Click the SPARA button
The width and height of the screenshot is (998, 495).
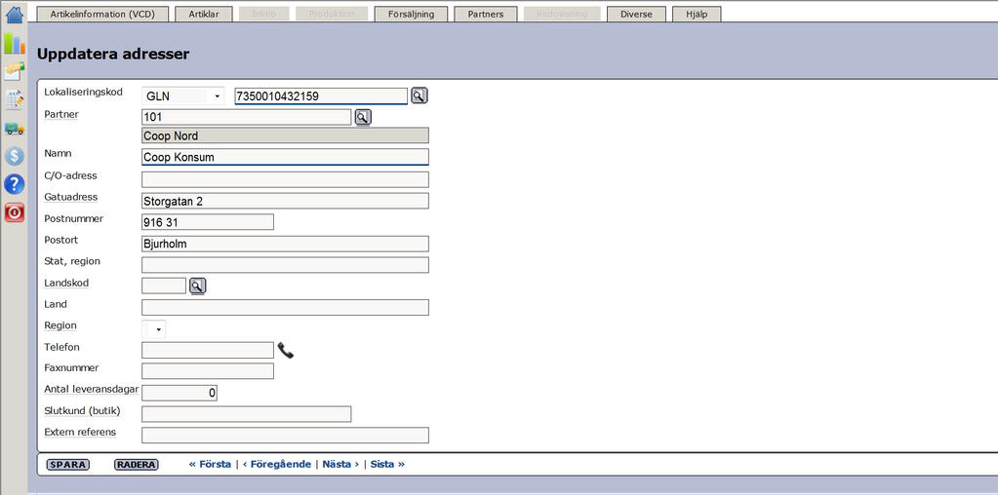click(x=67, y=465)
